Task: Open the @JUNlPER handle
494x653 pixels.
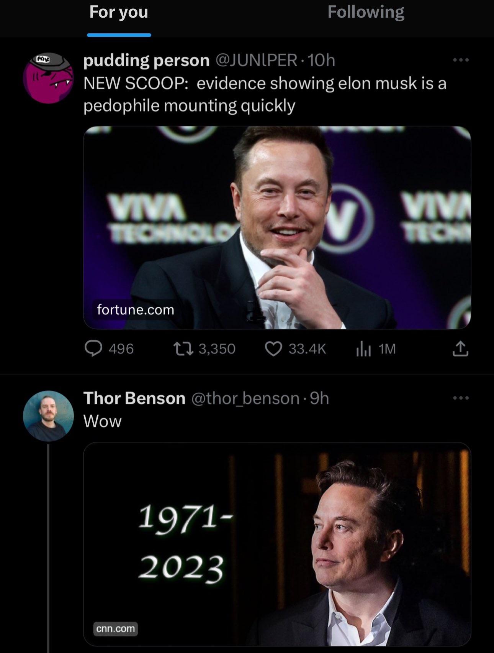Action: (x=256, y=60)
